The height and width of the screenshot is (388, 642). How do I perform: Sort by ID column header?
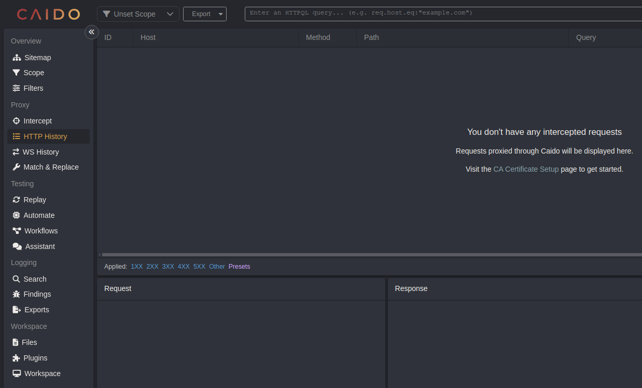(x=115, y=37)
